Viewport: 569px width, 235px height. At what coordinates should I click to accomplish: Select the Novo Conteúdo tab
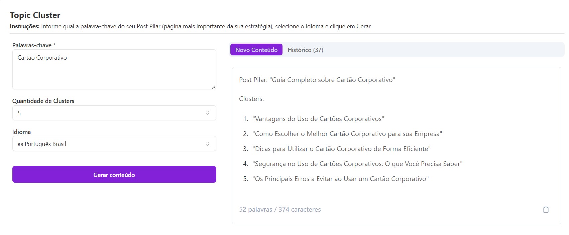[x=256, y=50]
